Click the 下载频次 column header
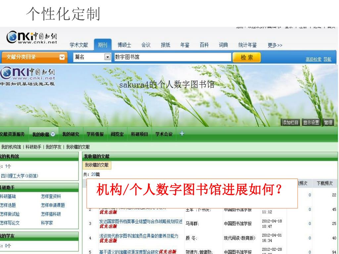The height and width of the screenshot is (254, 339). click(x=324, y=183)
